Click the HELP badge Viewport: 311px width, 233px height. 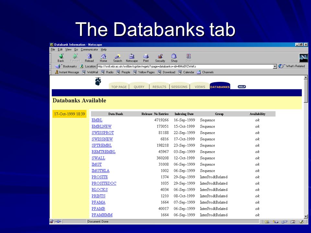click(x=242, y=87)
